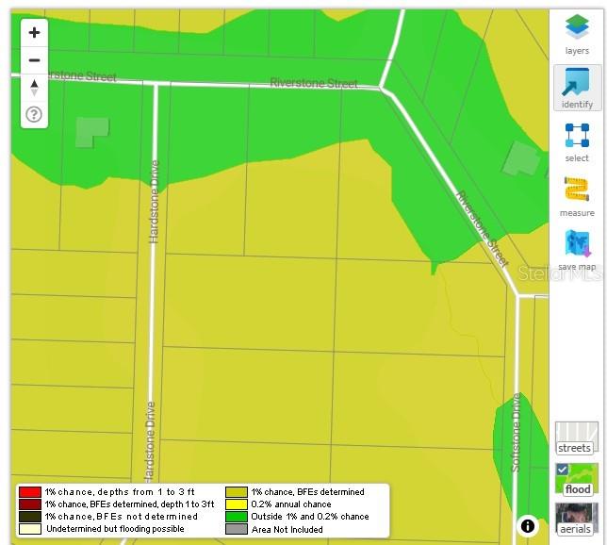Click the save map icon

pos(577,250)
